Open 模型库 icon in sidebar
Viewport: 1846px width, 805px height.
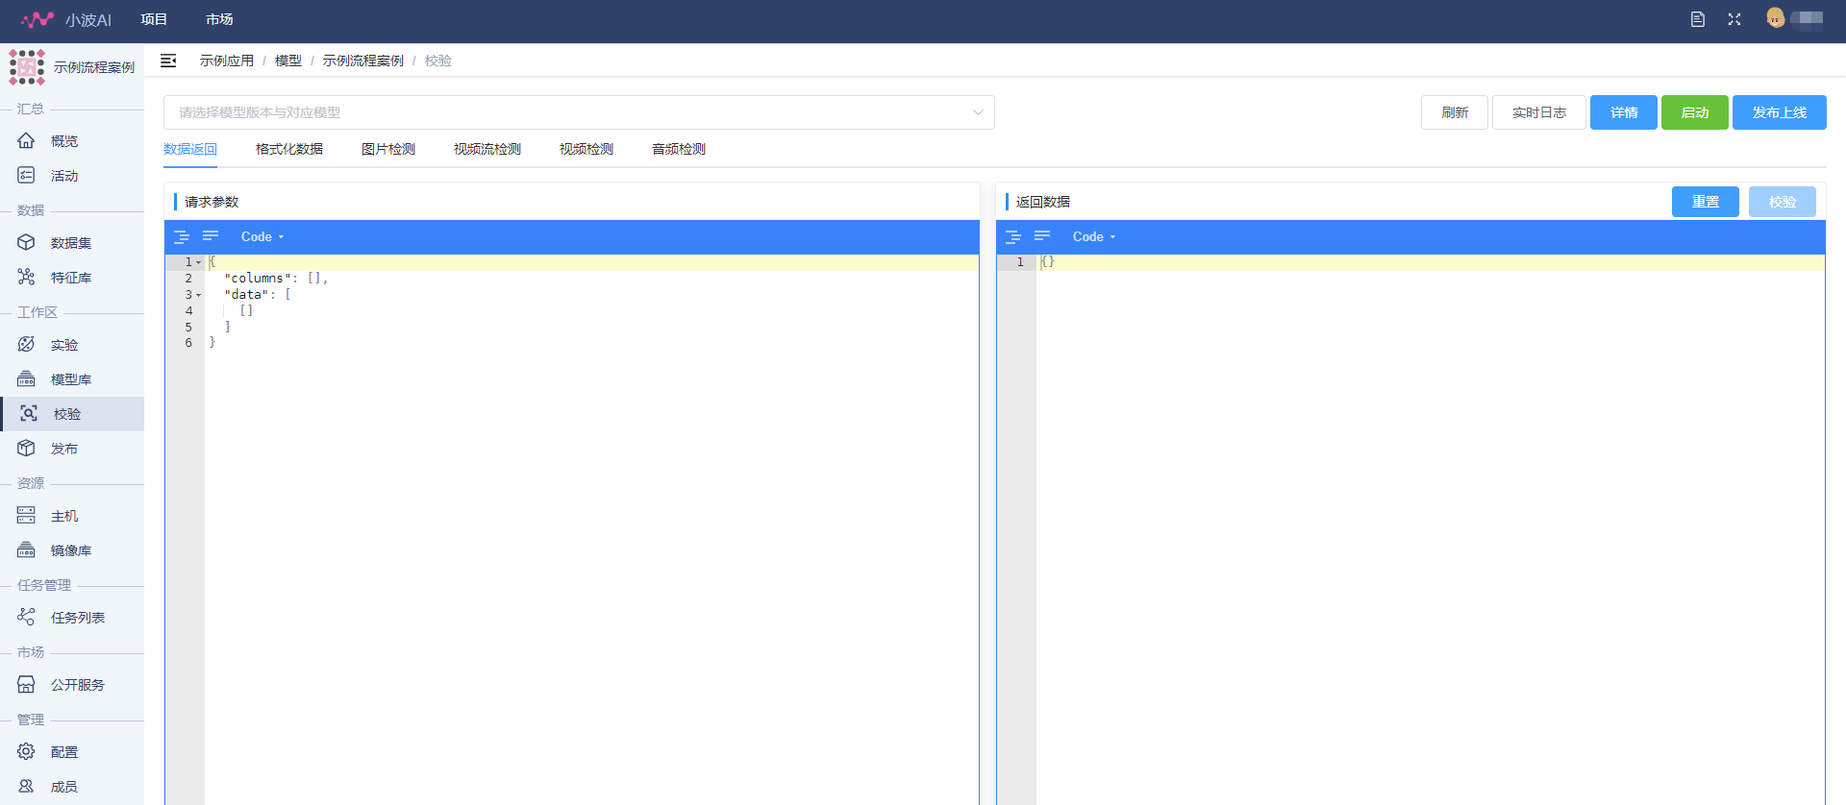pyautogui.click(x=26, y=379)
